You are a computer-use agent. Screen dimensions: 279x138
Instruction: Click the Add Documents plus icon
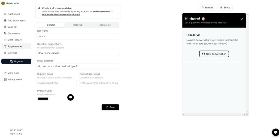[5, 20]
